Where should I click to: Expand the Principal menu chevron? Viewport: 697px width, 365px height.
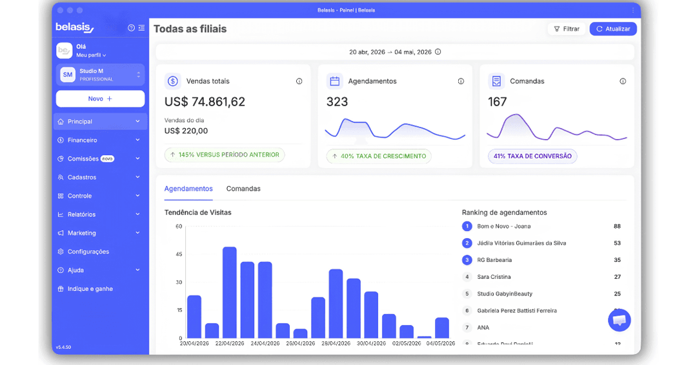(x=138, y=122)
